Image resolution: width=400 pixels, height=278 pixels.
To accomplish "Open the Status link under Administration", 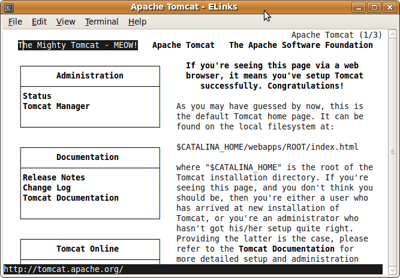I will tap(37, 96).
